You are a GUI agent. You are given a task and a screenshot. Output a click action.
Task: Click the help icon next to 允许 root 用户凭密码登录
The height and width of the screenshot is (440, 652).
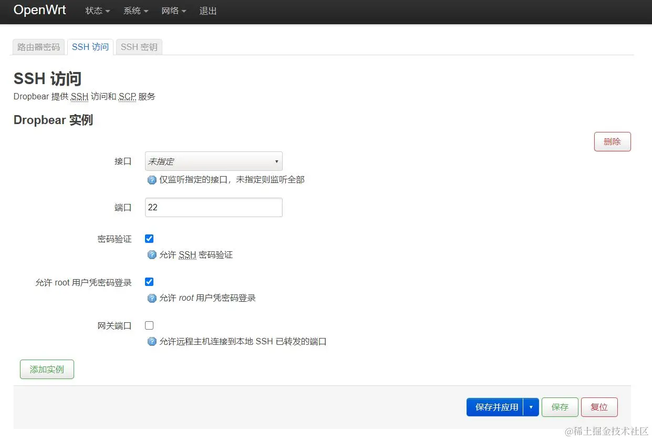coord(152,298)
